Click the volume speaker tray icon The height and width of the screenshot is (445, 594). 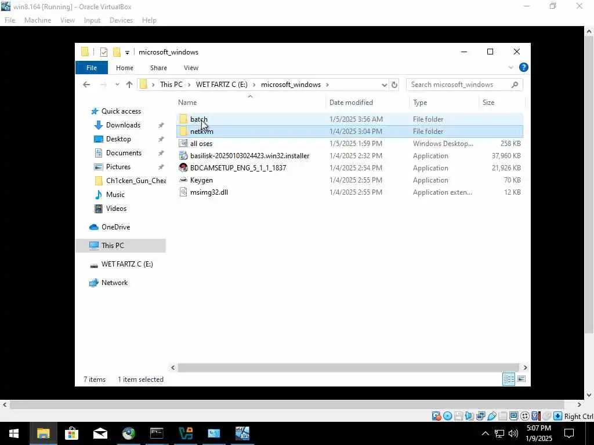[513, 433]
